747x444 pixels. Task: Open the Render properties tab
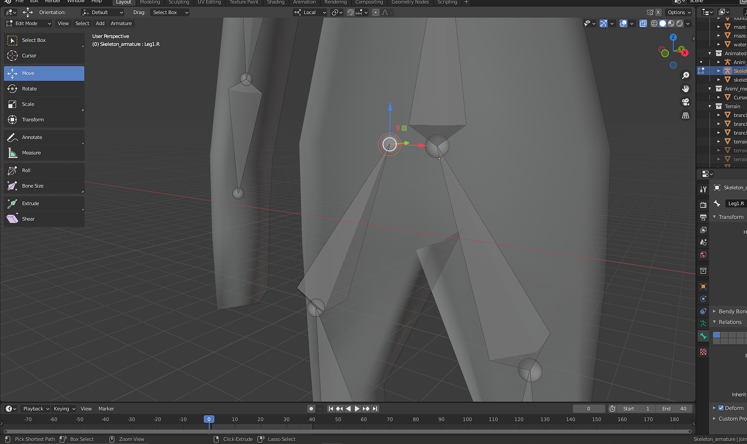coord(703,205)
